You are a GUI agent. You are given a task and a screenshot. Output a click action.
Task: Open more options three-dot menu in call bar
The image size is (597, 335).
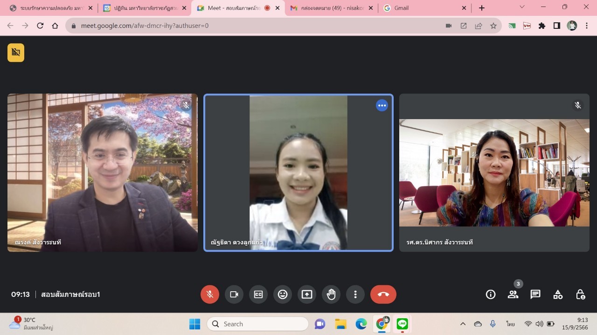tap(355, 295)
